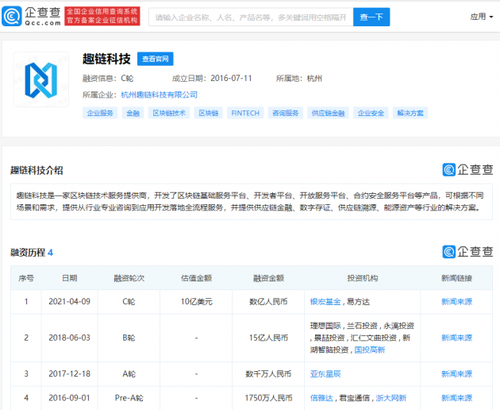Select the 区块链技术 tag
This screenshot has height=410, width=500.
pos(169,113)
